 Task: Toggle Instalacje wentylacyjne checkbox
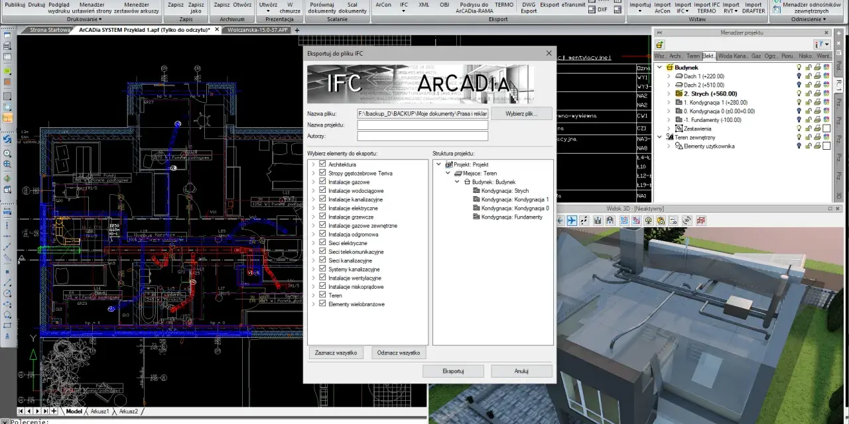(322, 278)
